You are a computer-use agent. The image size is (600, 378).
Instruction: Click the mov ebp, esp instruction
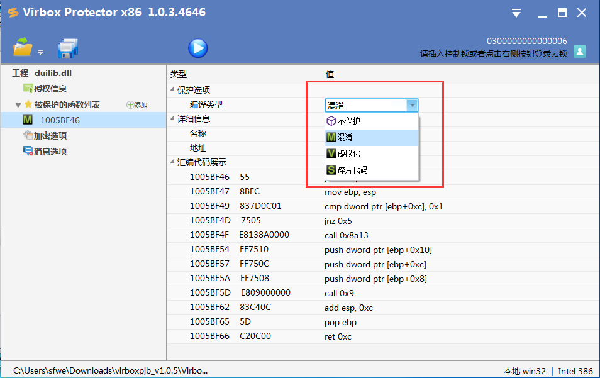[x=350, y=192]
